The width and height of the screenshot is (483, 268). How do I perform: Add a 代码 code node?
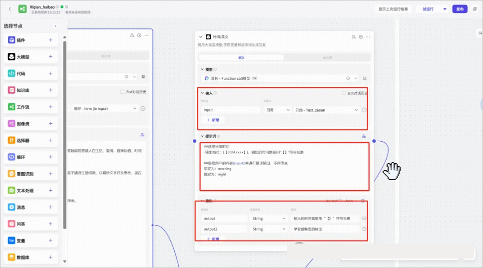pyautogui.click(x=50, y=73)
